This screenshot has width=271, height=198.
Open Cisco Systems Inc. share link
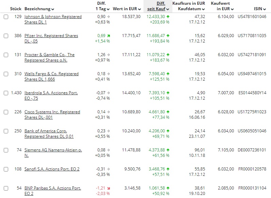(52, 114)
